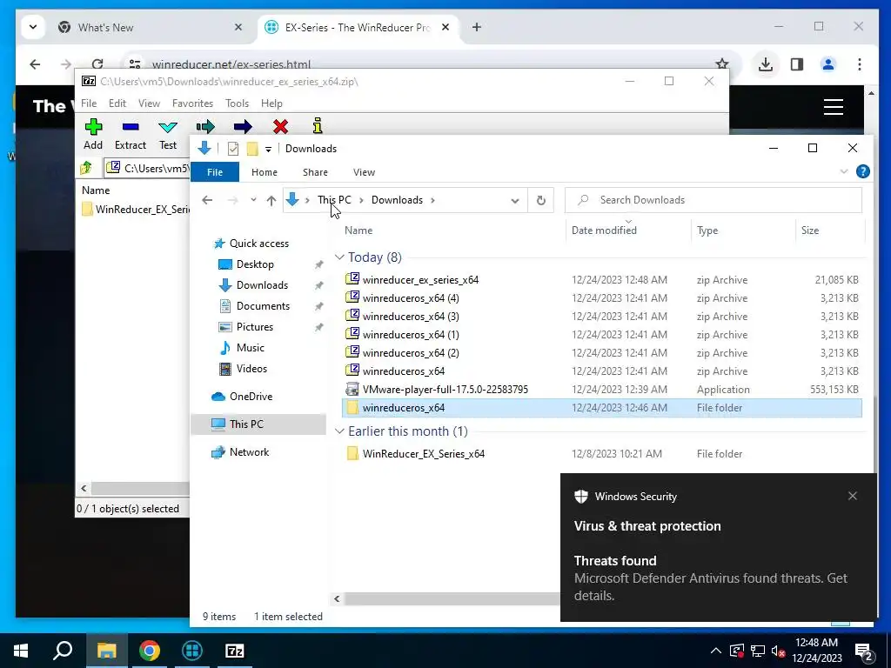Collapse Earlier this month group
891x668 pixels.
pyautogui.click(x=339, y=431)
